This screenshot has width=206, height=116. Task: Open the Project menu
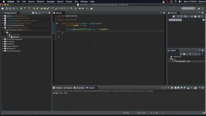tap(69, 2)
